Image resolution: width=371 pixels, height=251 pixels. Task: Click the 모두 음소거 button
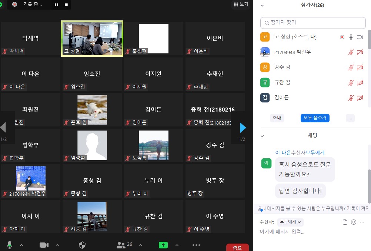[x=315, y=118]
